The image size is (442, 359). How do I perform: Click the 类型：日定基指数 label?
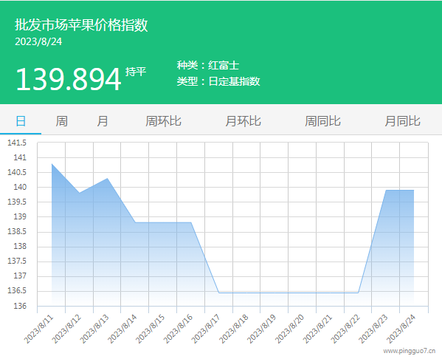click(x=218, y=81)
